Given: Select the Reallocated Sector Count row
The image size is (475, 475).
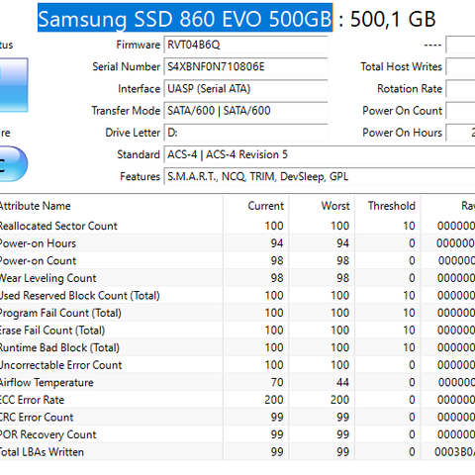Looking at the screenshot, I should (237, 226).
